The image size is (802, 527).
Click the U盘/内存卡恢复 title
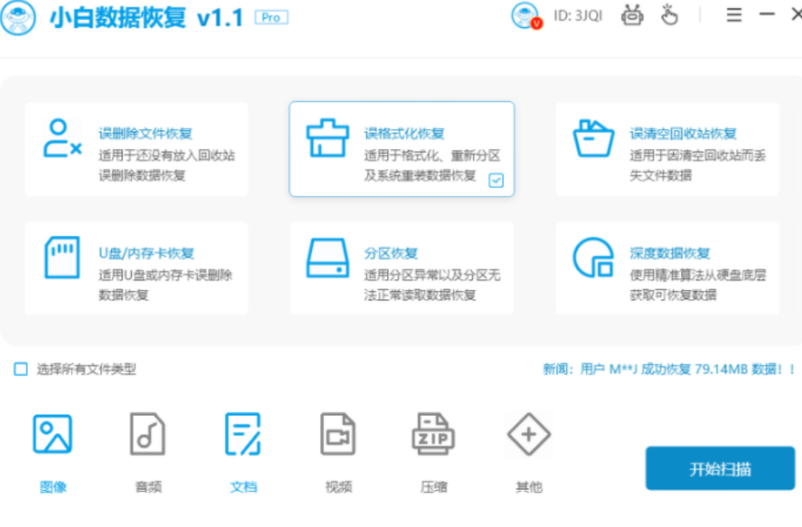pos(146,254)
